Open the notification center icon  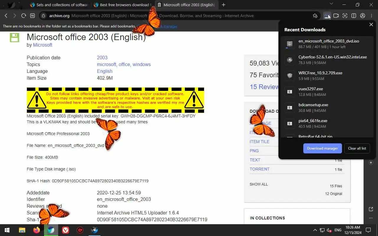click(368, 230)
